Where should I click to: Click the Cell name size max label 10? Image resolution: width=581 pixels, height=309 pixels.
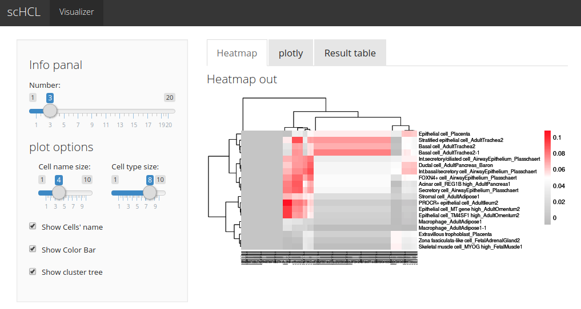pyautogui.click(x=87, y=180)
